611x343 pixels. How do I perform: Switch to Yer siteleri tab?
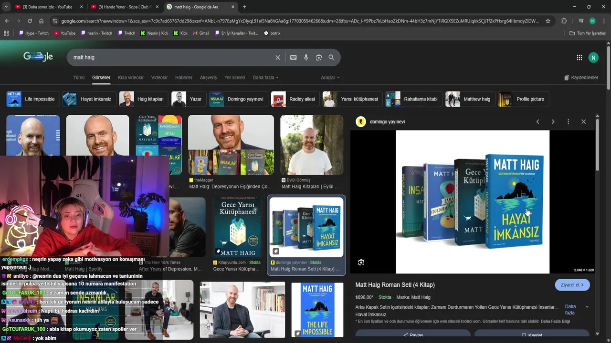[x=235, y=78]
